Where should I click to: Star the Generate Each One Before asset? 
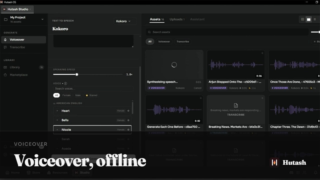coord(200,98)
